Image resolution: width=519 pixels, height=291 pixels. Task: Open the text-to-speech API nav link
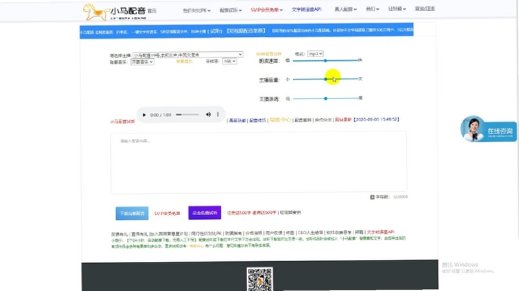coord(306,10)
